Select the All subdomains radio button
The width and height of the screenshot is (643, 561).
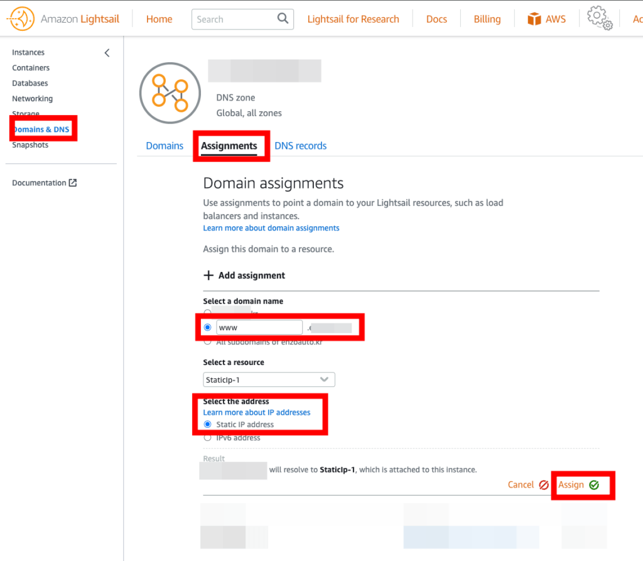tap(207, 342)
